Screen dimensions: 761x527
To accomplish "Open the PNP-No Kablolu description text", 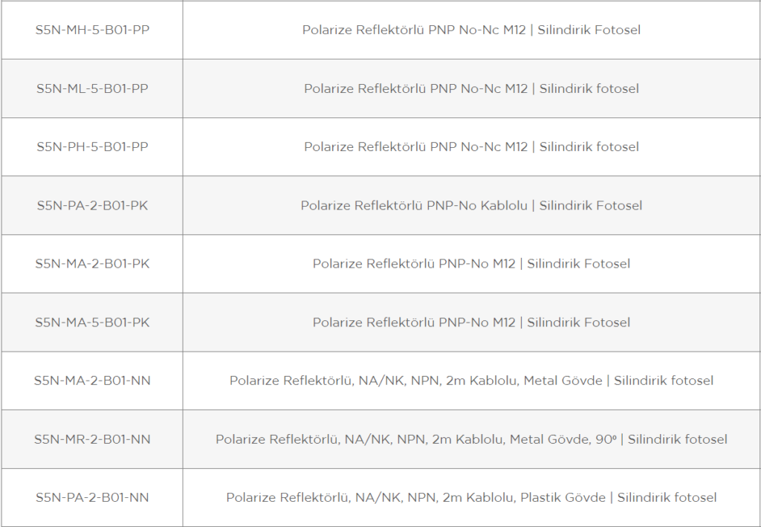I will (x=471, y=206).
